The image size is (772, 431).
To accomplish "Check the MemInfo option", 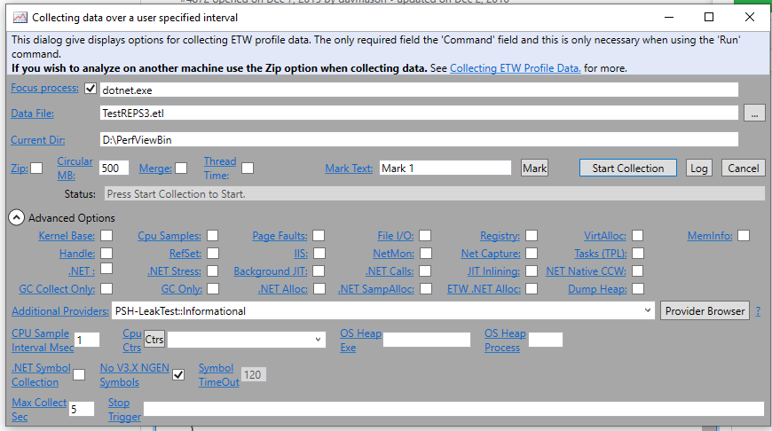I will coord(744,236).
